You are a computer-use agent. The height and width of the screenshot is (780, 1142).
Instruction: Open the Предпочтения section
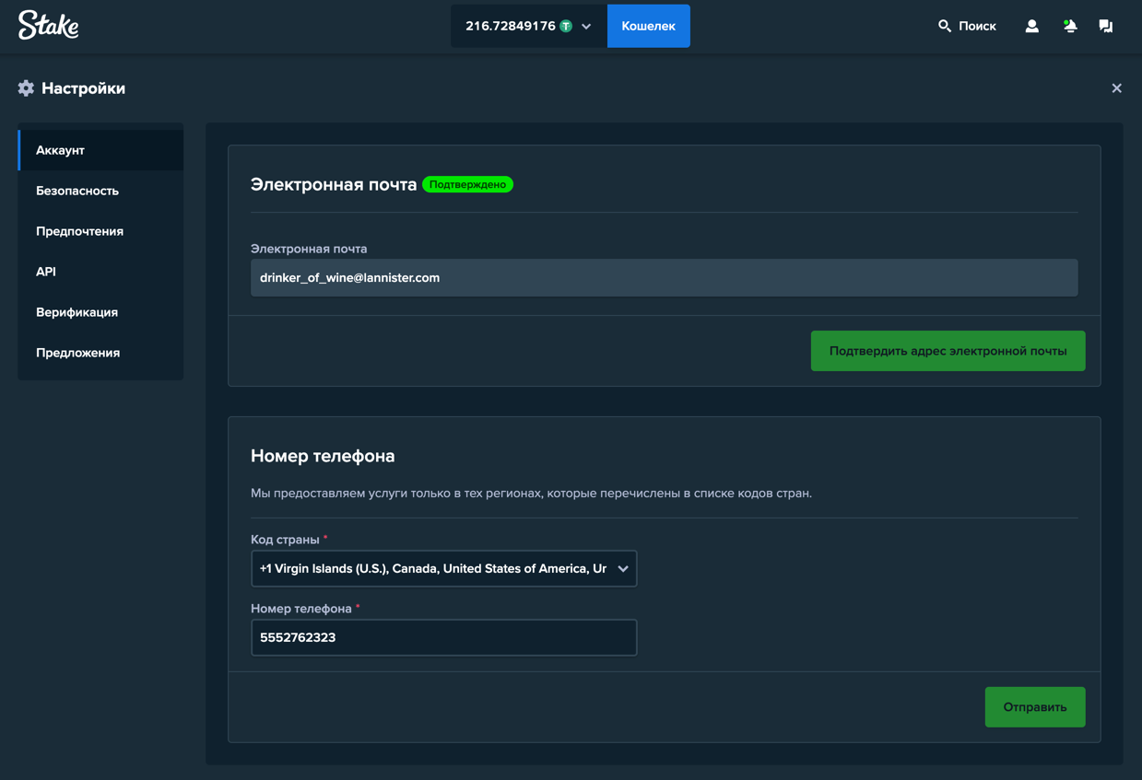77,231
